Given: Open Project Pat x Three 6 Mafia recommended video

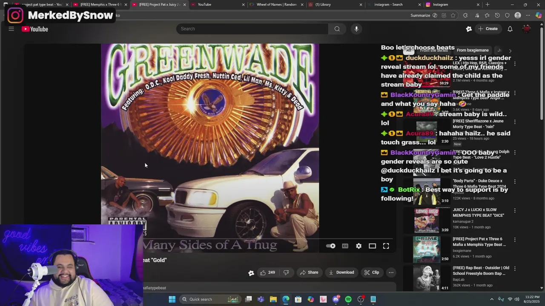Looking at the screenshot, I should [479, 242].
